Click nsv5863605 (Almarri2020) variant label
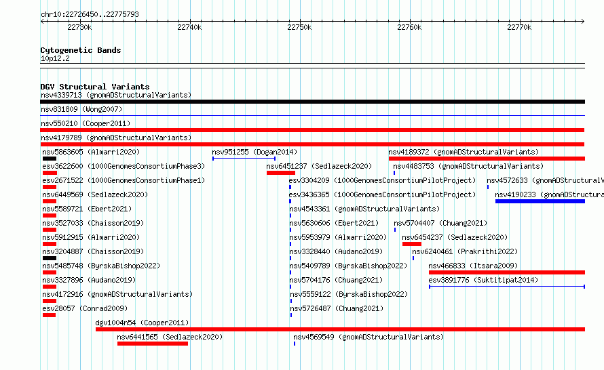Image resolution: width=604 pixels, height=370 pixels. tap(91, 152)
